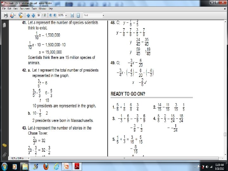Open the Tools menu

click(x=34, y=9)
